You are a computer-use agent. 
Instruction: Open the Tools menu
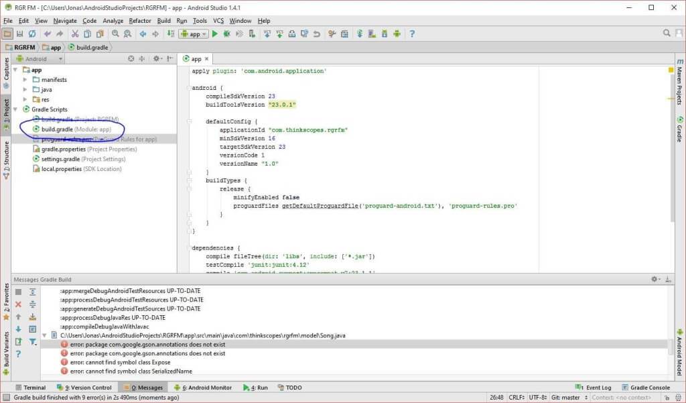(200, 21)
